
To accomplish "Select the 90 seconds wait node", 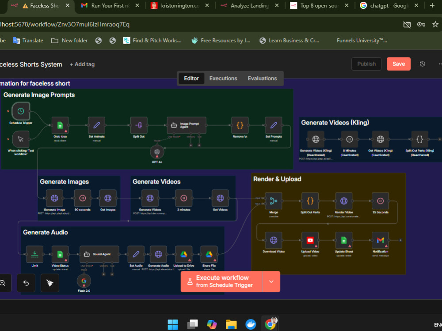I will point(83,198).
